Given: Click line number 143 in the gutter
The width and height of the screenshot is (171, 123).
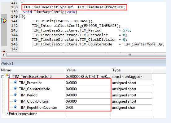Looking at the screenshot, I should click(14, 30).
